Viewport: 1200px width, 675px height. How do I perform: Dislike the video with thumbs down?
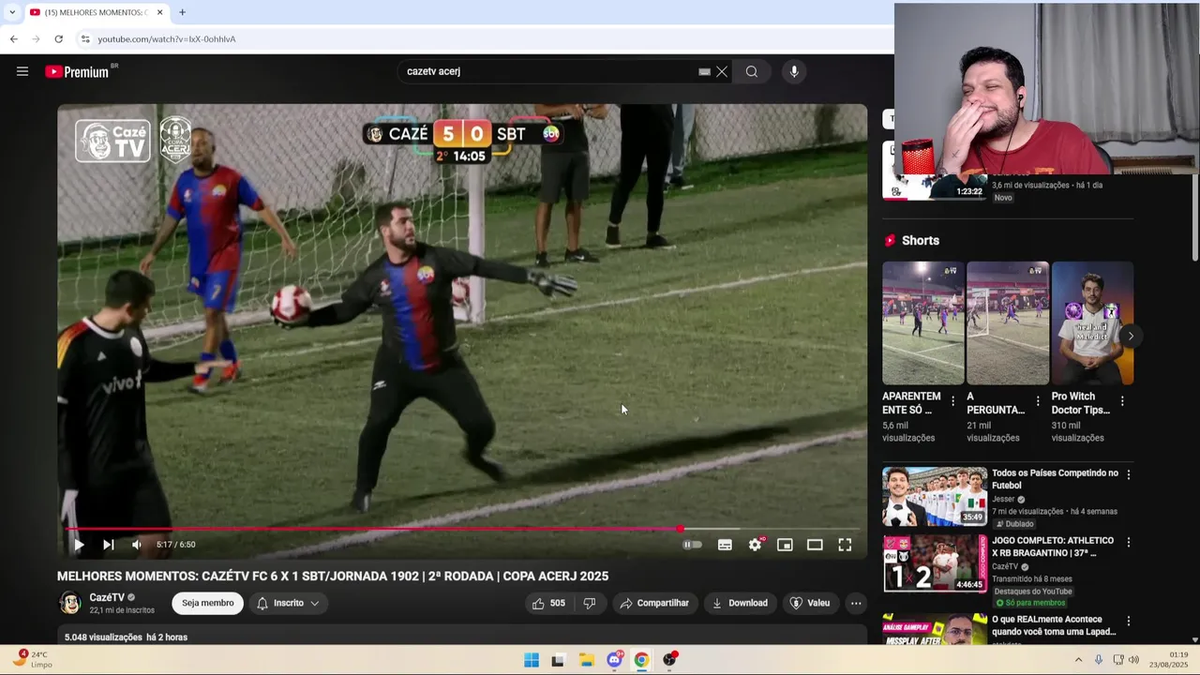click(x=590, y=603)
